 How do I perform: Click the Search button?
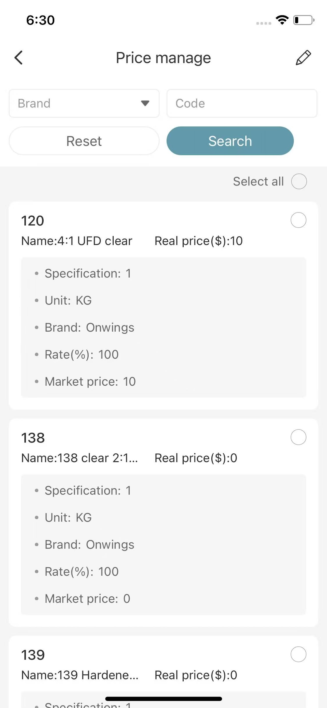click(230, 141)
